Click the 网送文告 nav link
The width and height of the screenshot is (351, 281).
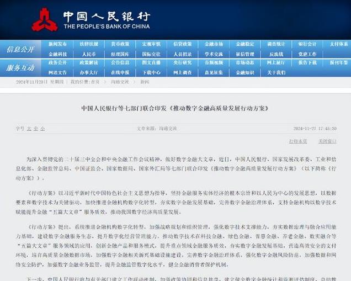57,72
